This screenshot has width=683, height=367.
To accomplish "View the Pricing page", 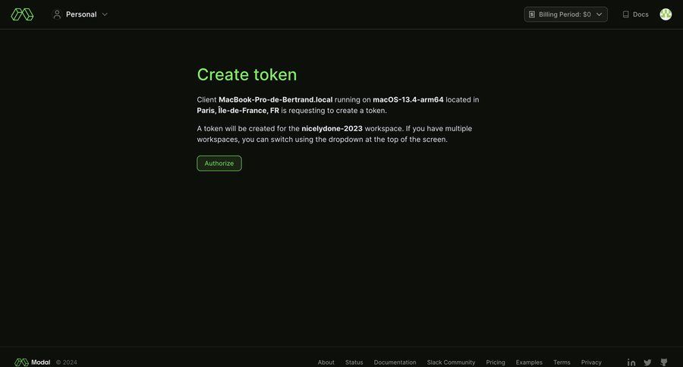I will click(x=496, y=362).
